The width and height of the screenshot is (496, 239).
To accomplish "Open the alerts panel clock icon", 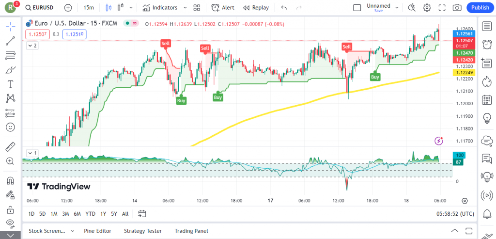I will coord(486,44).
